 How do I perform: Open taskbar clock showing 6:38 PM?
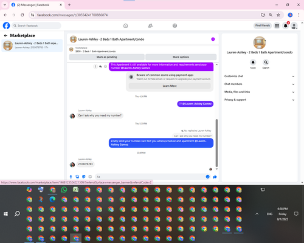(283, 214)
